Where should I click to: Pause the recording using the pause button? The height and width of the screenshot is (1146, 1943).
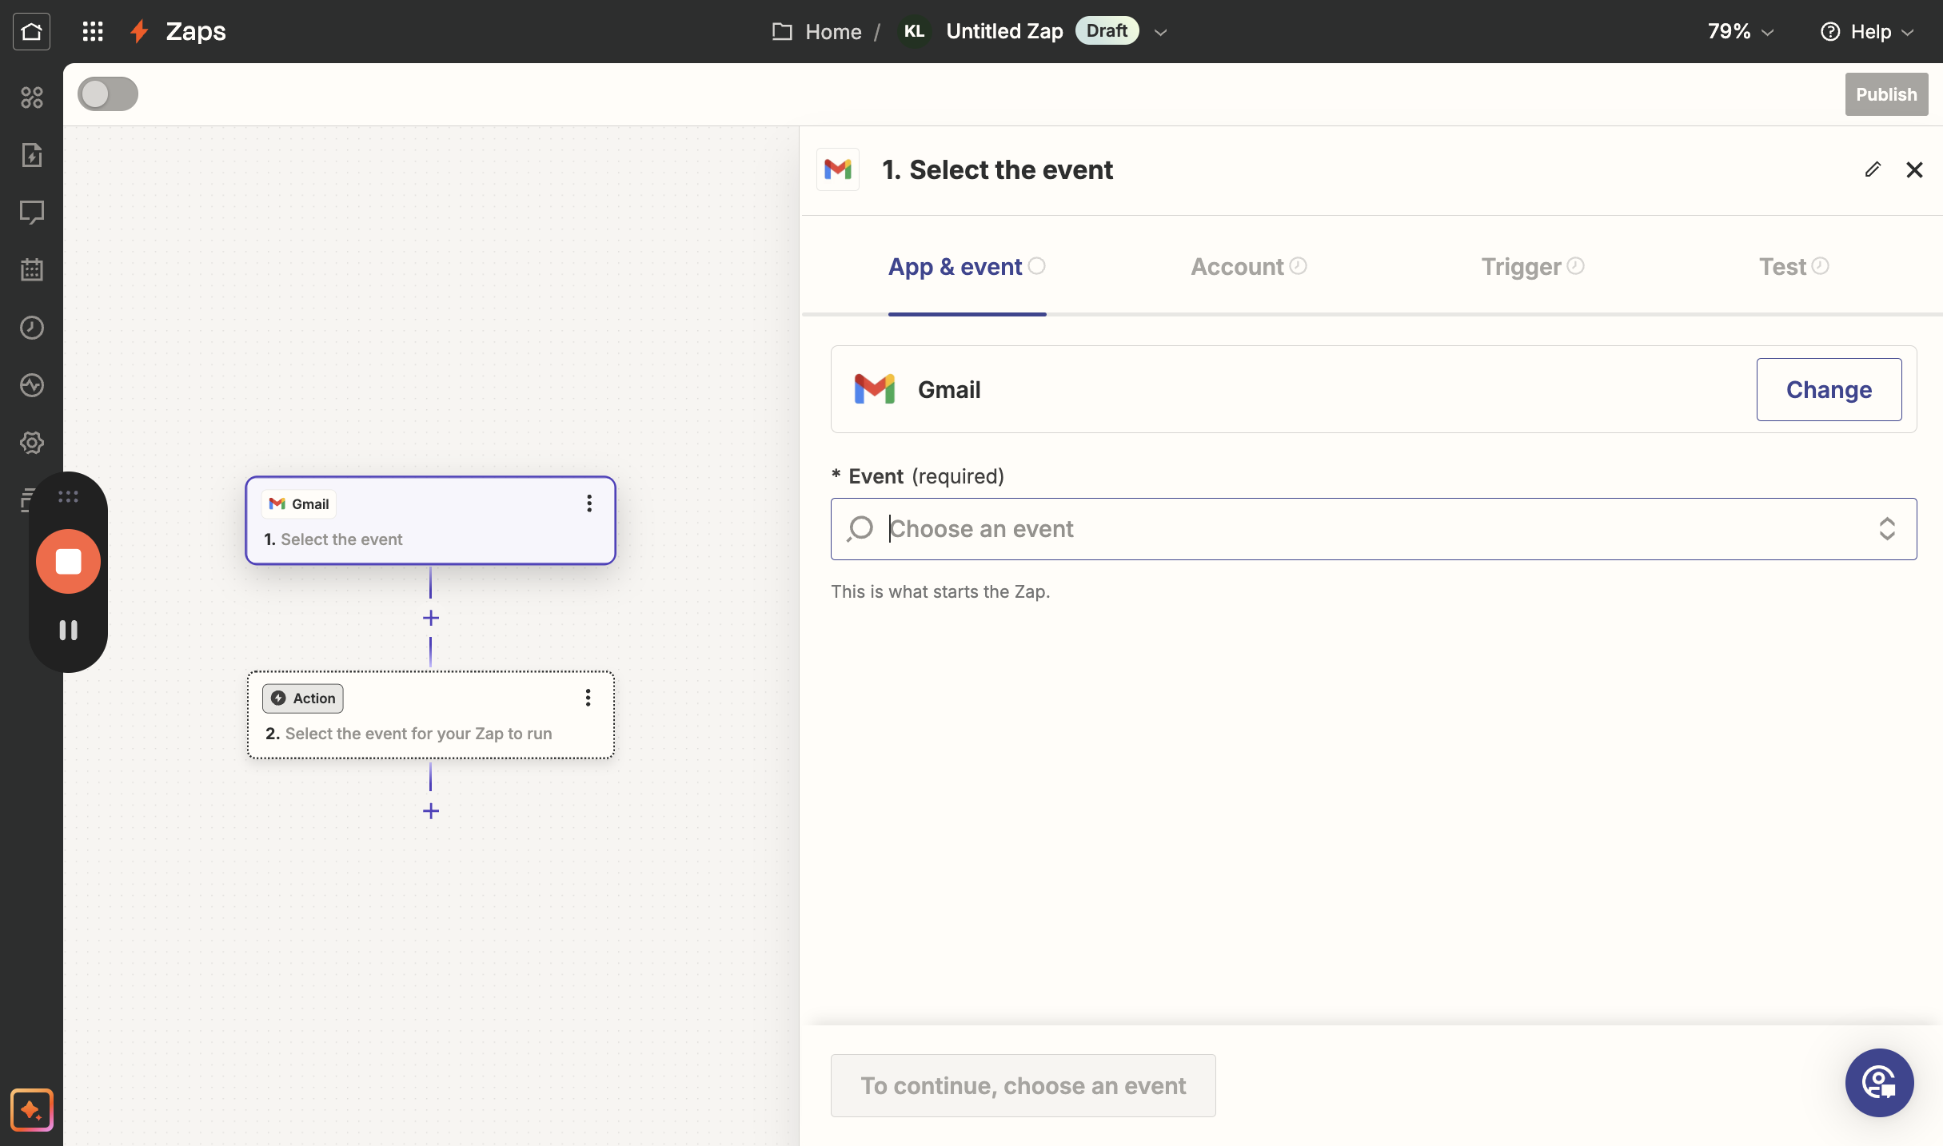pos(68,631)
